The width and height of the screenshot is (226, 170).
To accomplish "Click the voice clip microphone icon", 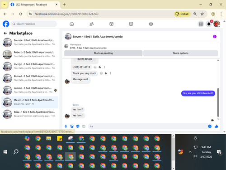I will 66,126.
